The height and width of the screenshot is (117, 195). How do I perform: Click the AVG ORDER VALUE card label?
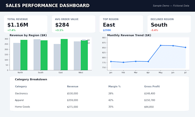pos(67,19)
